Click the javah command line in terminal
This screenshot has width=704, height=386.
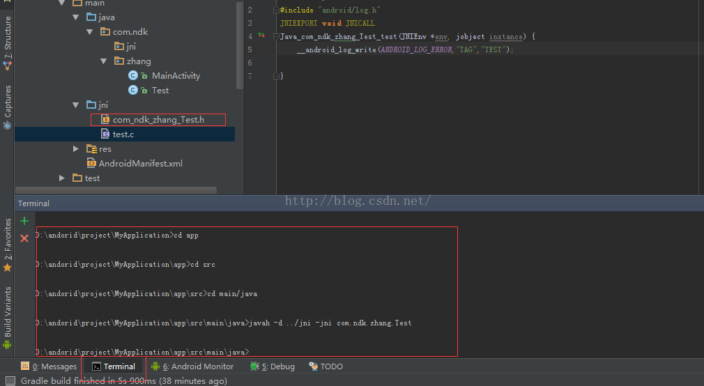coord(224,323)
